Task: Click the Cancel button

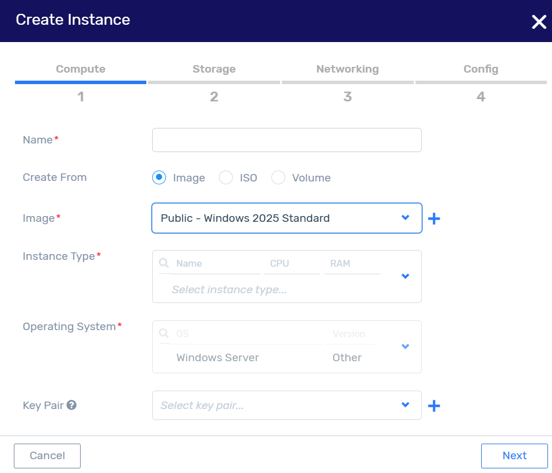Action: pos(47,456)
